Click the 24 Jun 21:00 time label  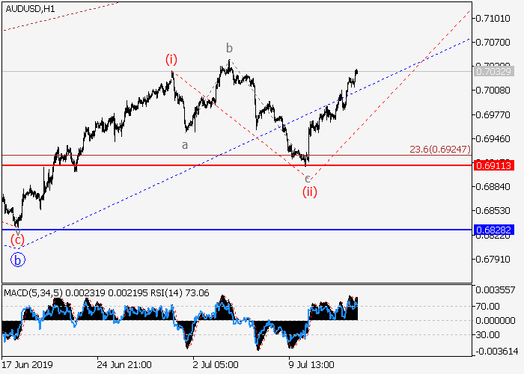coord(124,365)
